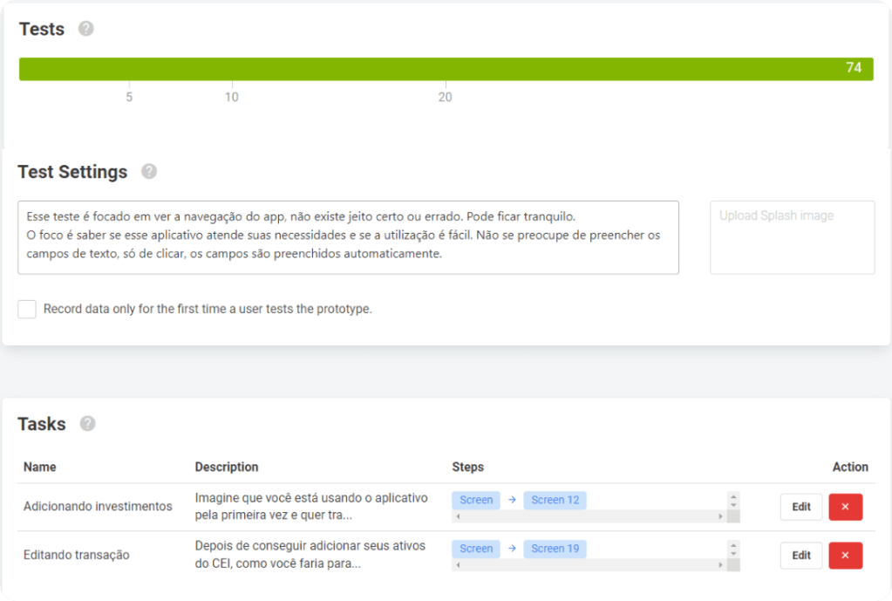
Task: Click the question mark next to Tasks
Action: click(87, 424)
